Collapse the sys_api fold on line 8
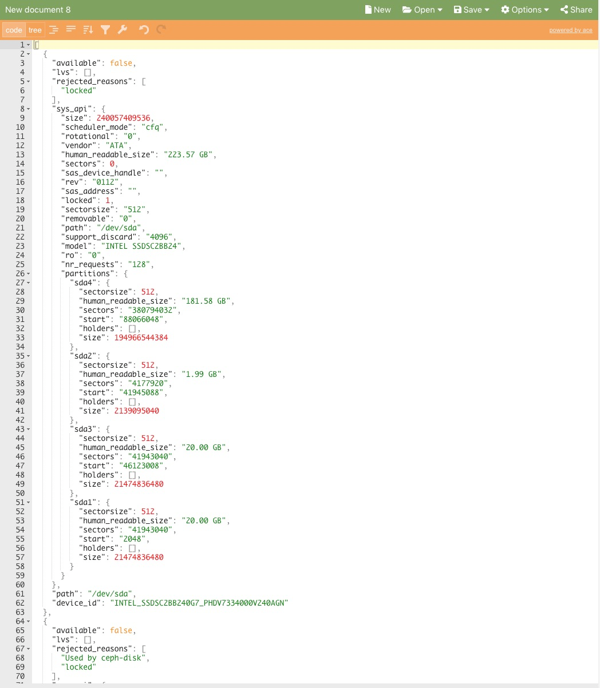Screen dimensions: 600x688 (29, 109)
